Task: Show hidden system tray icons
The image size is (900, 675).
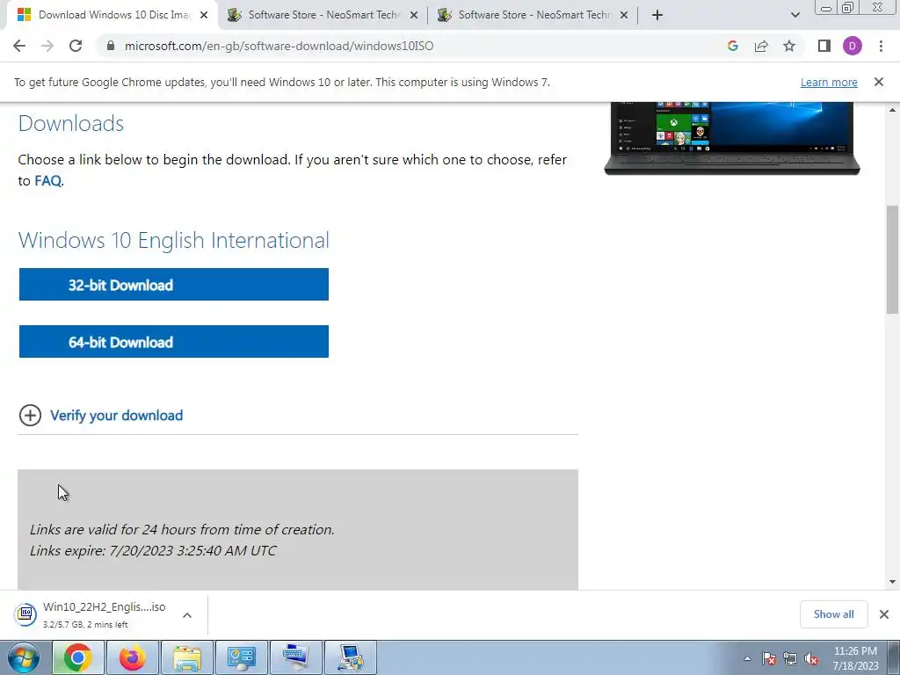Action: [747, 659]
